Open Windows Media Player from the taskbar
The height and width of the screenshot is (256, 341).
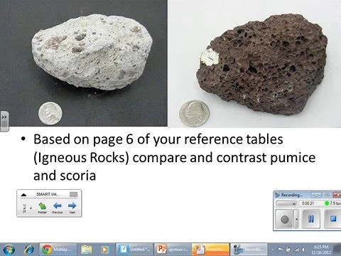tap(104, 250)
